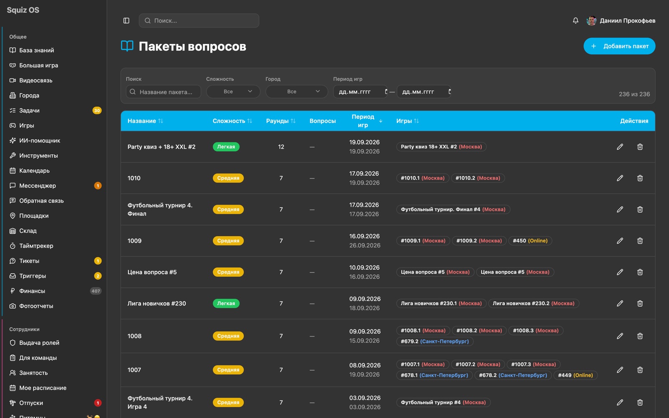
Task: Delete the Лига новичков #230 packet
Action: coord(640,303)
